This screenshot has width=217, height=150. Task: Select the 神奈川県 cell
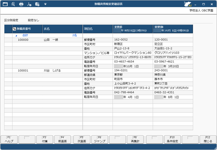pos(173,75)
